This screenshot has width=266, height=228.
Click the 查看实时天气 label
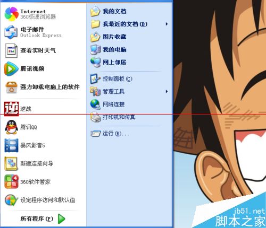pyautogui.click(x=38, y=50)
